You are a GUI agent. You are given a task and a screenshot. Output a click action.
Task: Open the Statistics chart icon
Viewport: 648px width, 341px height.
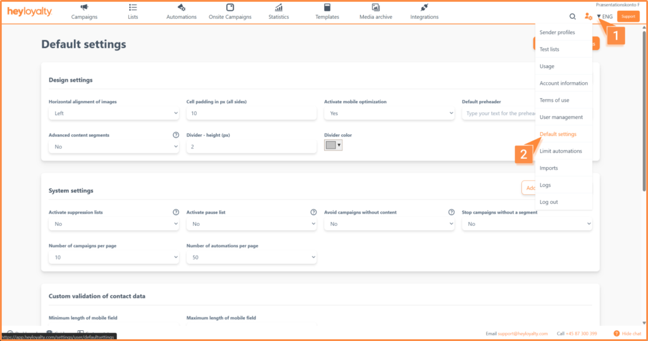[x=278, y=8]
